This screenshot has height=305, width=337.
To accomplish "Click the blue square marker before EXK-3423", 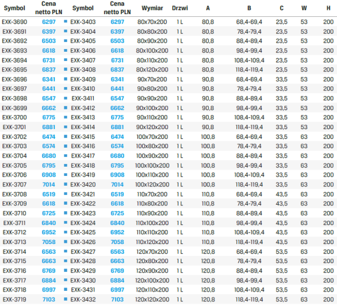I will coord(65,213).
